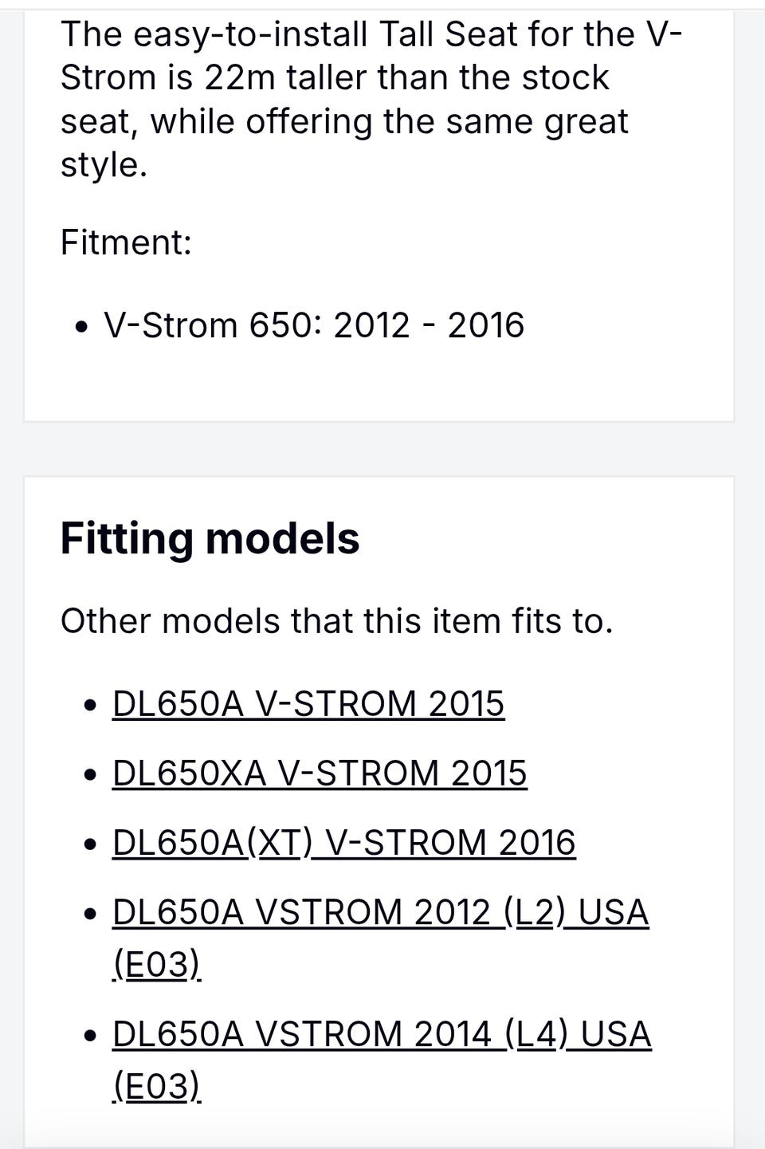
Task: Select the "V-Strom 650: 2012 - 2016" list item
Action: point(313,325)
